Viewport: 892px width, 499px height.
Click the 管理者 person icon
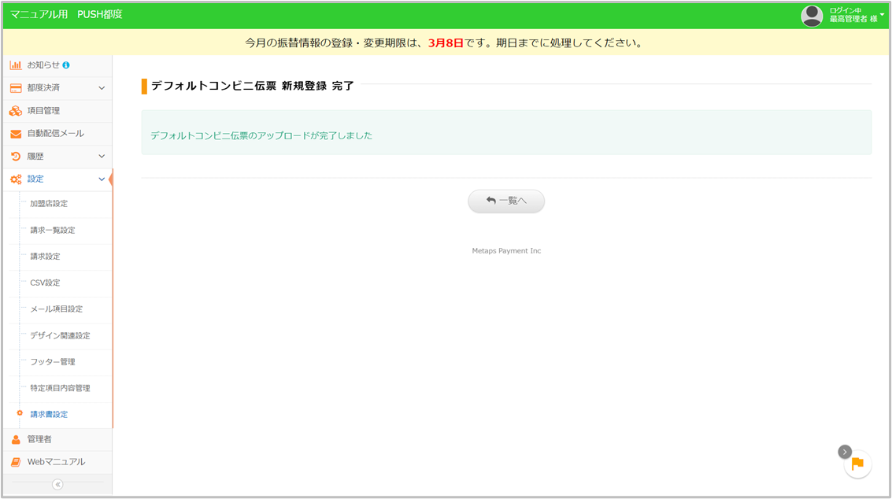(x=16, y=439)
